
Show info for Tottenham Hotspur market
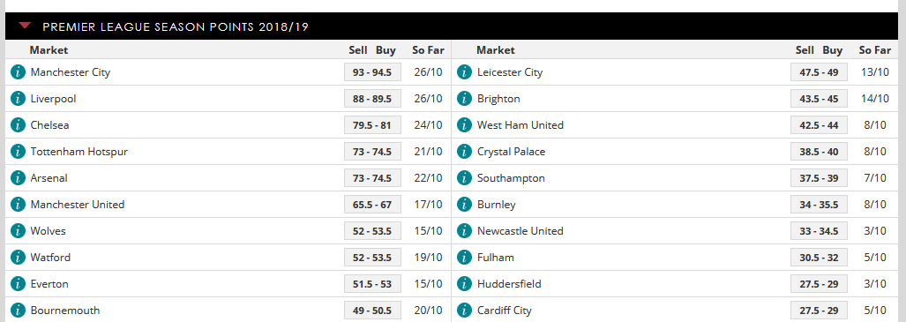pos(18,152)
